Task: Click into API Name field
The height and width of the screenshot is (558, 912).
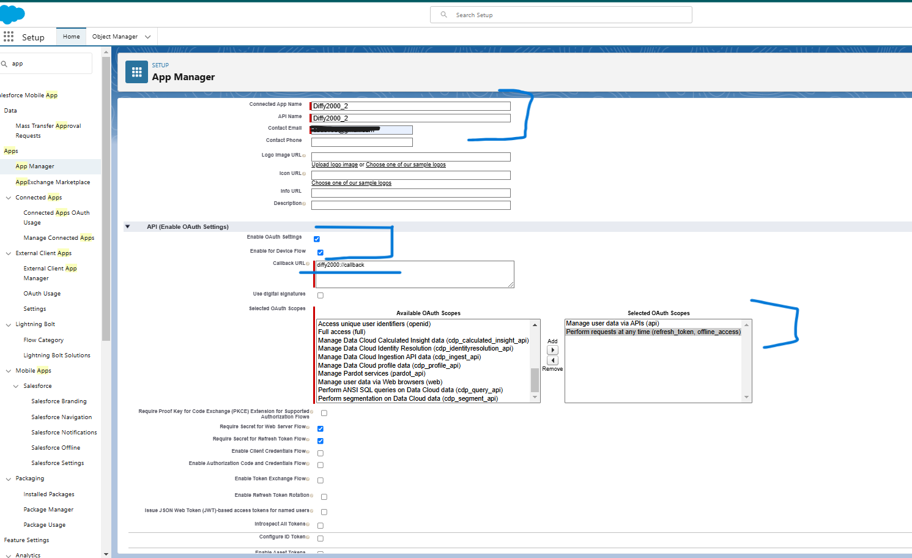Action: [410, 118]
